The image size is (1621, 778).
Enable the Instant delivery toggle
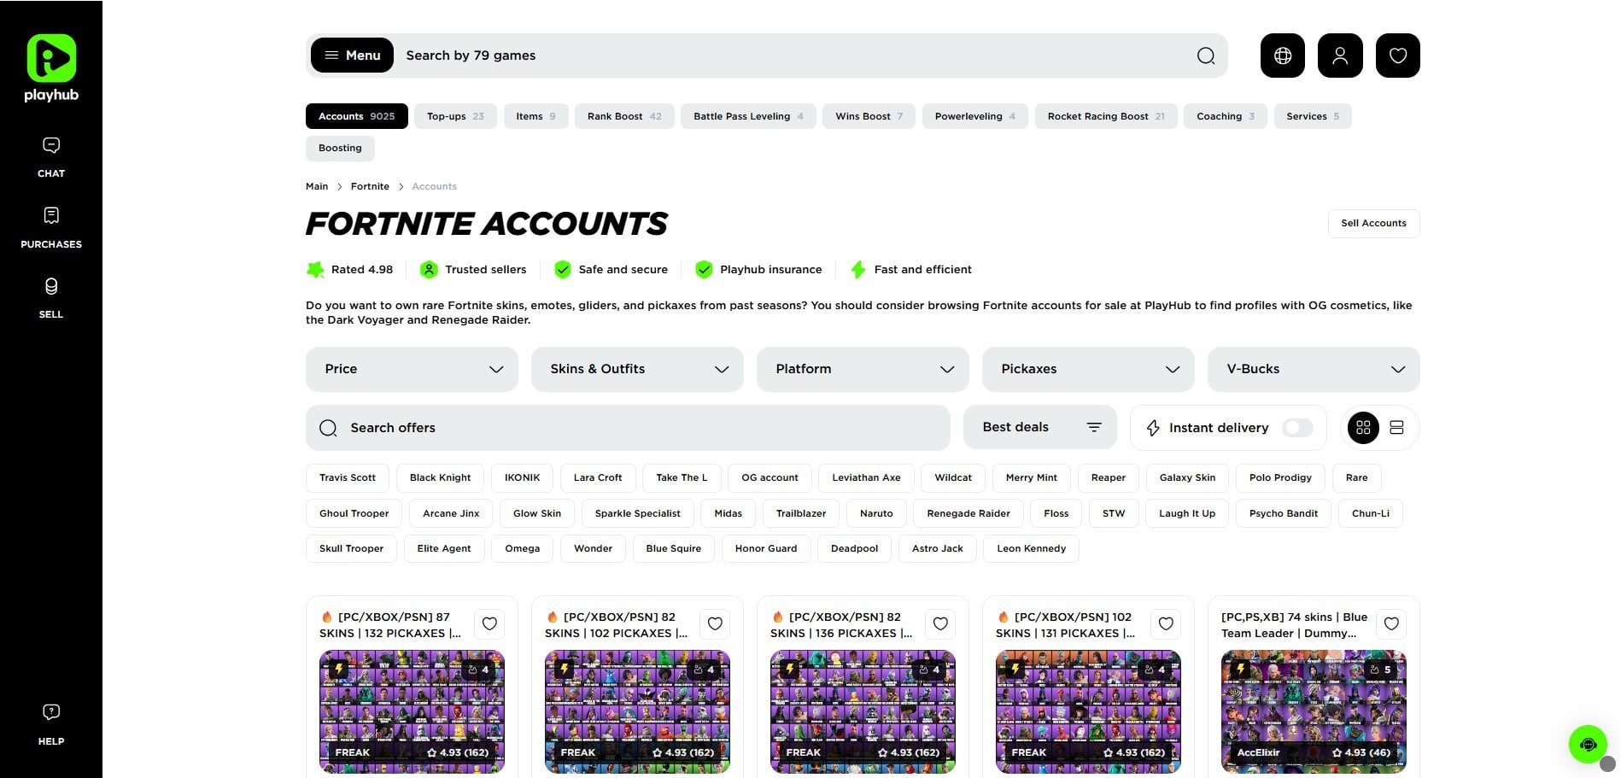coord(1296,428)
